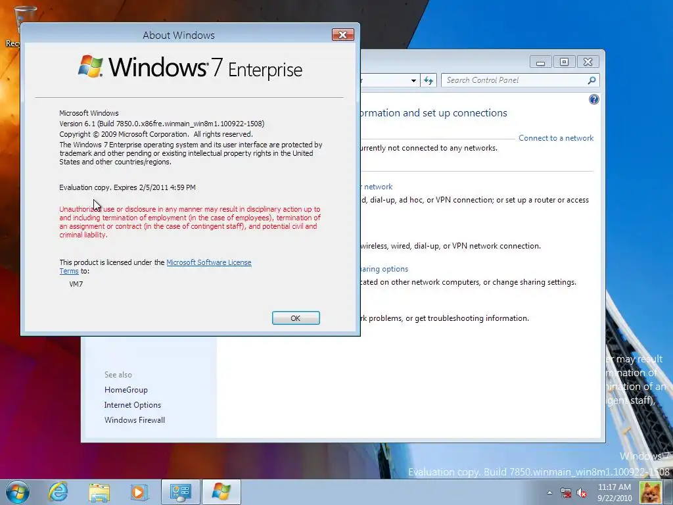This screenshot has width=673, height=505.
Task: Close the About Windows dialog
Action: coord(342,35)
